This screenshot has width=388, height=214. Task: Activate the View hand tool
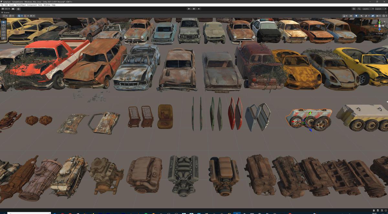click(3, 22)
